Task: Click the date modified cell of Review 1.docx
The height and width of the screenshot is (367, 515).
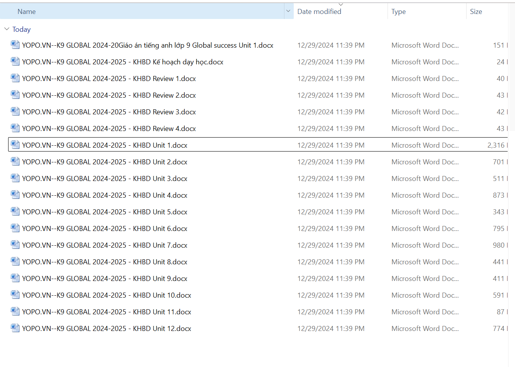Action: point(331,79)
